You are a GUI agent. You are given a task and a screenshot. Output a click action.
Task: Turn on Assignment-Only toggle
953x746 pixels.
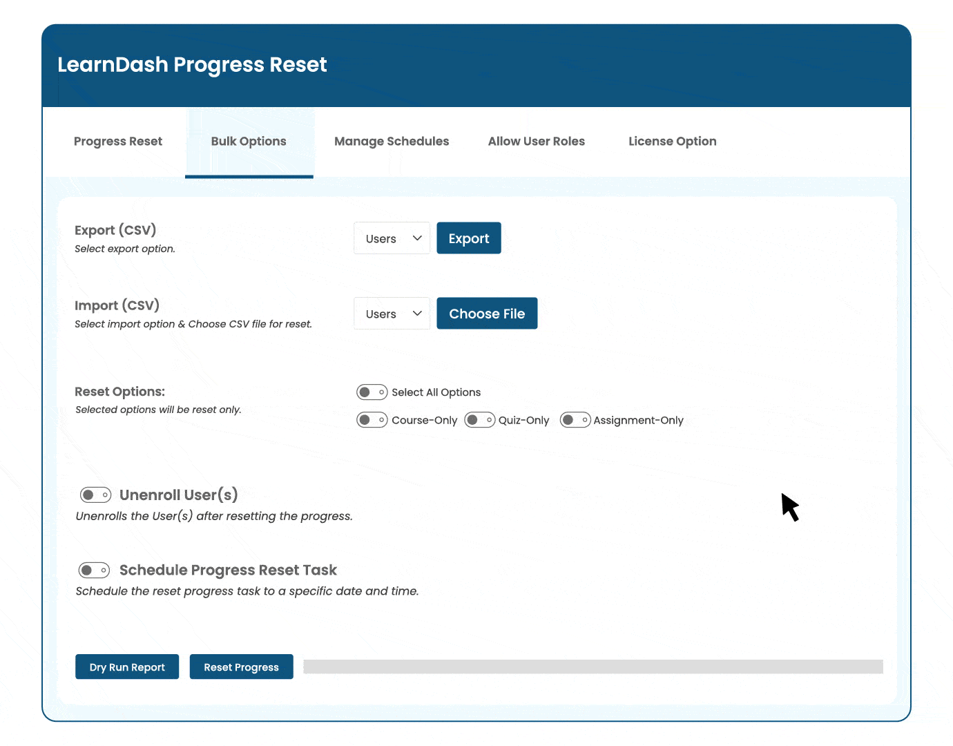tap(575, 420)
